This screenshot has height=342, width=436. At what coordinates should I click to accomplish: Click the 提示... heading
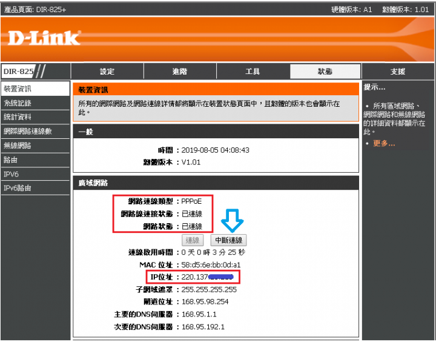coord(374,87)
